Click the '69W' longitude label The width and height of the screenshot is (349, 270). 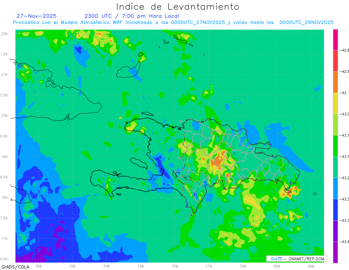[277, 266]
